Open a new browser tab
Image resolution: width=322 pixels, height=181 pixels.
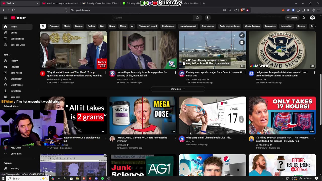(x=204, y=3)
